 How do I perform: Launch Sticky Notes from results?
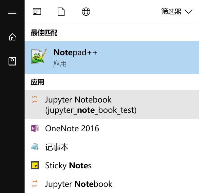[x=112, y=165]
